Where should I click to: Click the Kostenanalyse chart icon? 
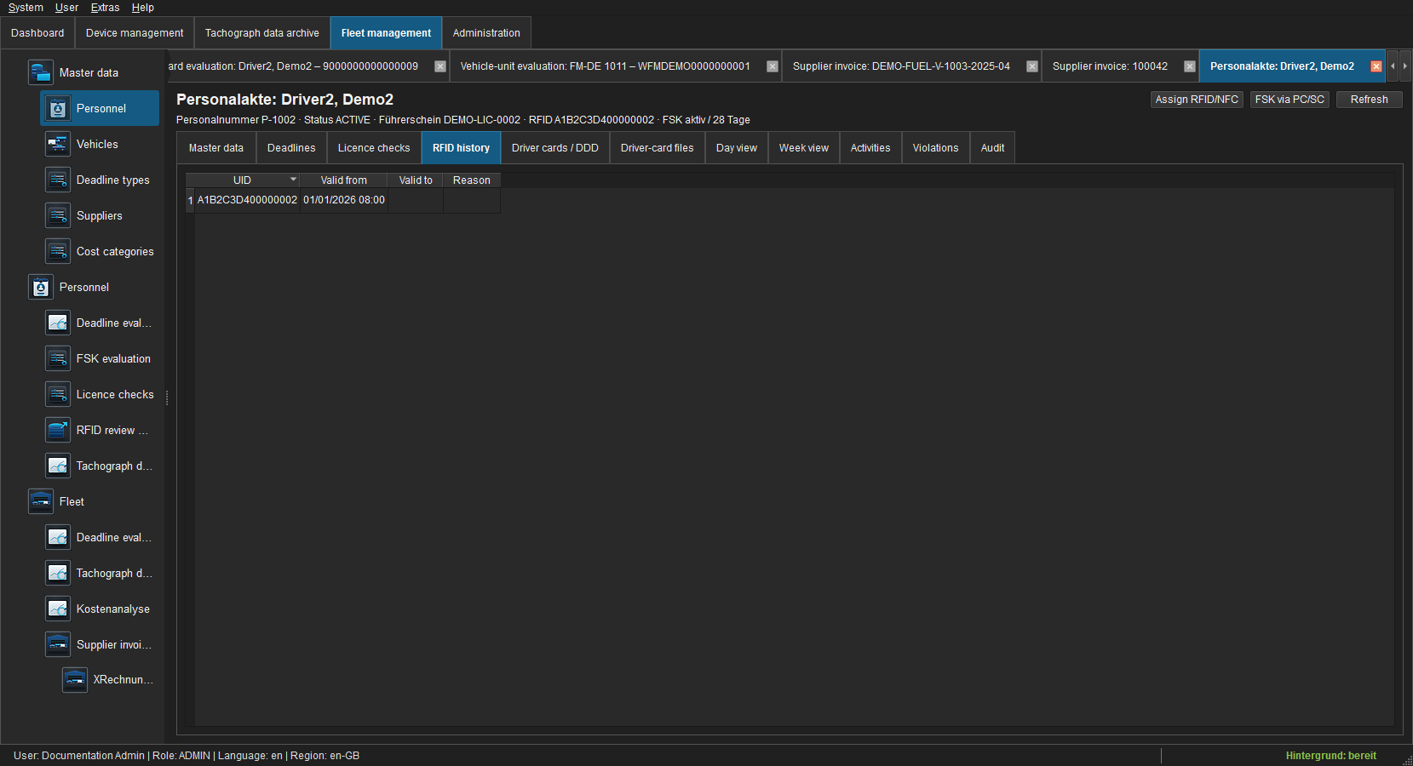coord(58,609)
